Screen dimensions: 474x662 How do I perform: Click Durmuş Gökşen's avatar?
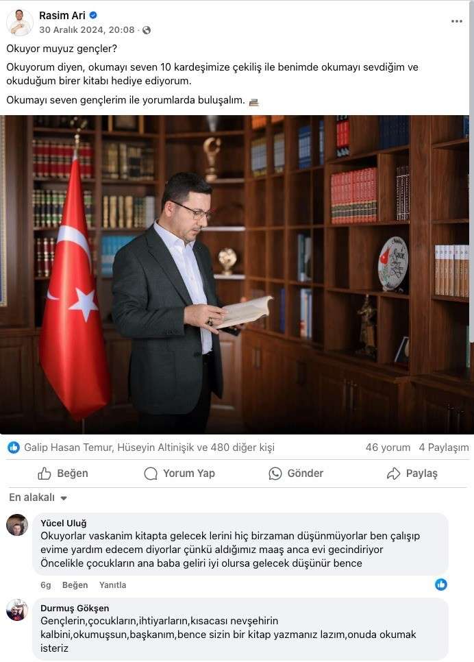pos(17,610)
